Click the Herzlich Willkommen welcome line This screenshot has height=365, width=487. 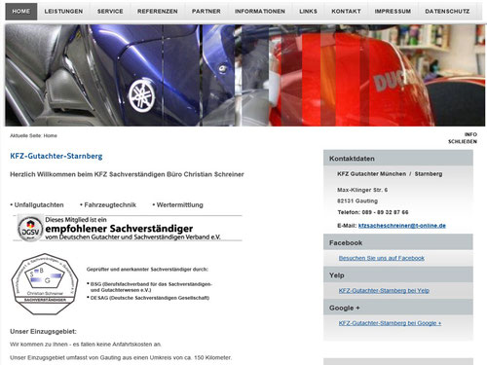click(x=127, y=174)
